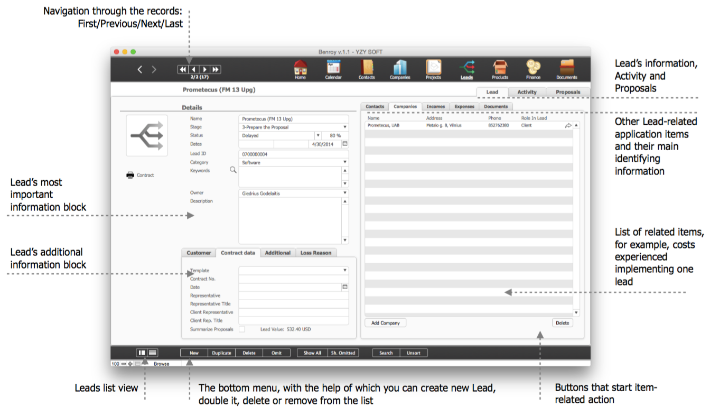
Task: Switch to the Activity tab
Action: pyautogui.click(x=527, y=92)
